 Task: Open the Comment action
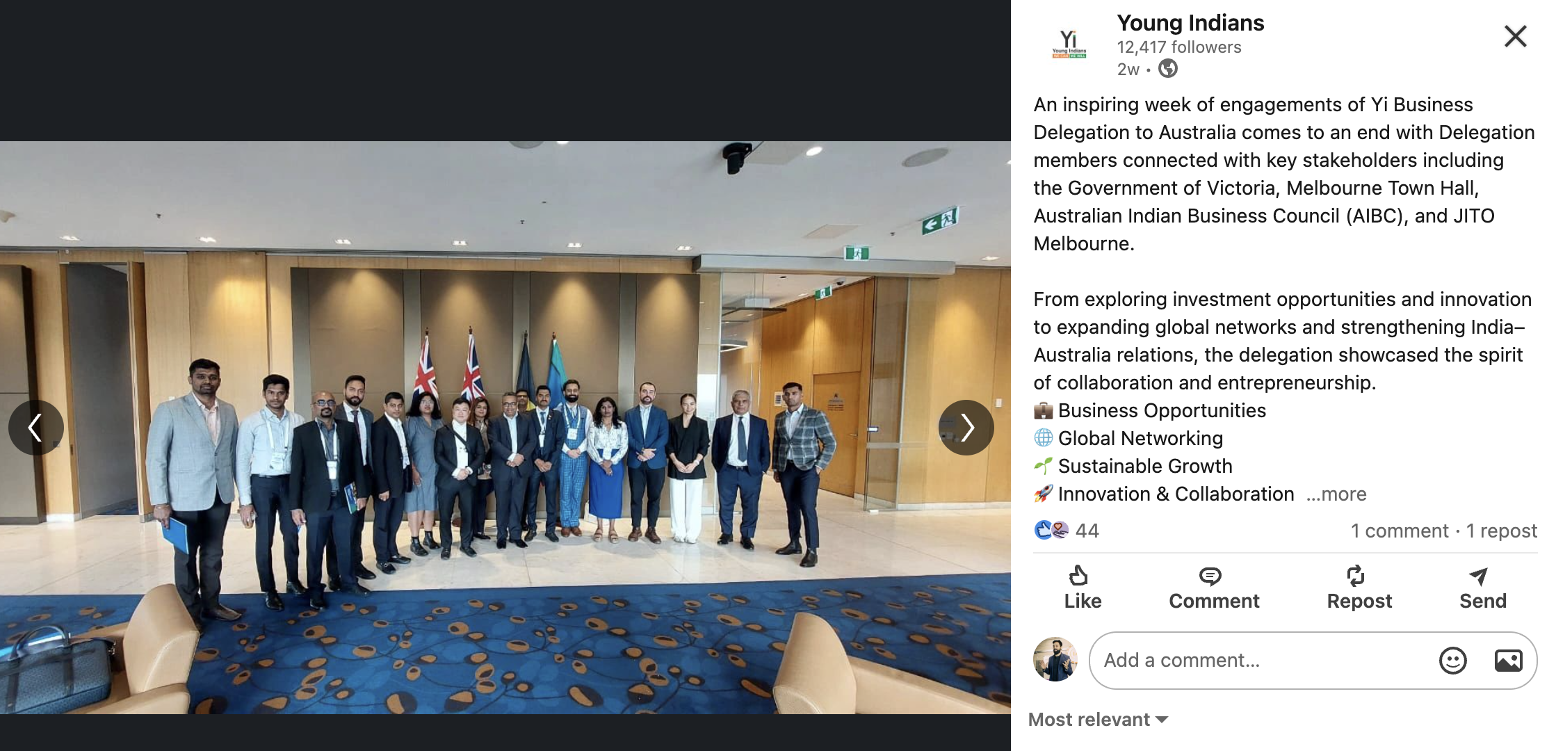pos(1214,588)
